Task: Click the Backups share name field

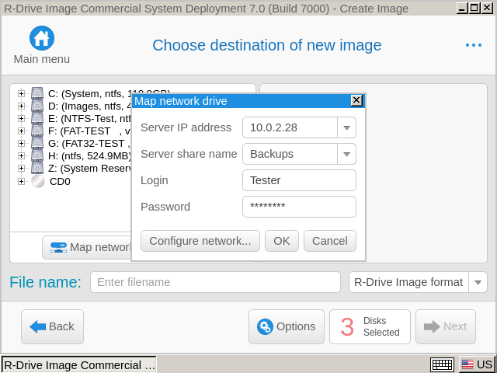Action: (x=290, y=154)
